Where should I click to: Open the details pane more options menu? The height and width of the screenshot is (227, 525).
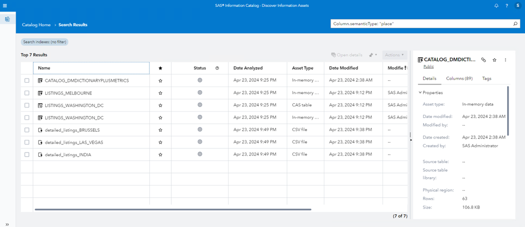pos(506,60)
